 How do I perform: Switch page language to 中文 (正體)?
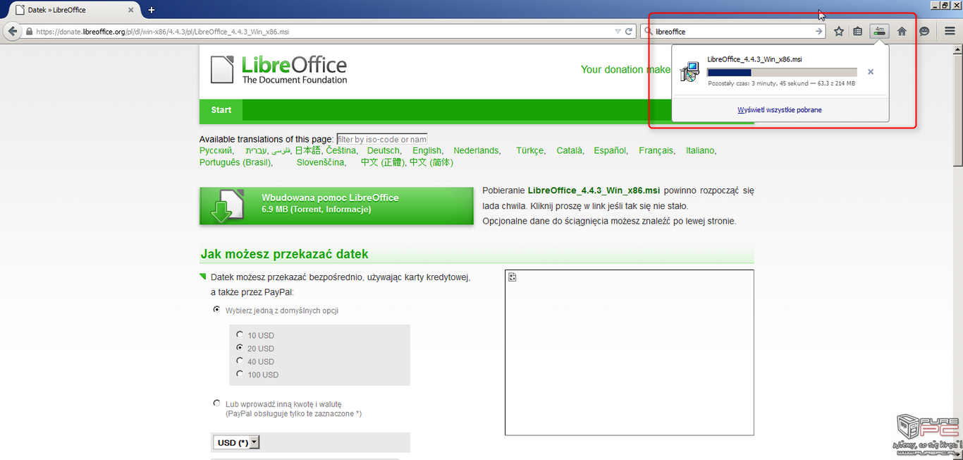(384, 163)
